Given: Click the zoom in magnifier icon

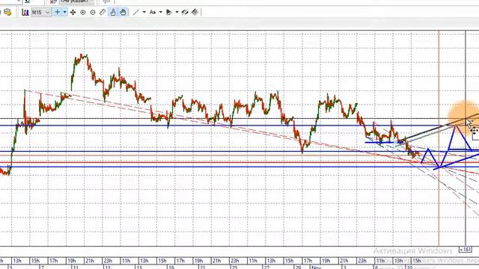Looking at the screenshot, I should tap(83, 13).
